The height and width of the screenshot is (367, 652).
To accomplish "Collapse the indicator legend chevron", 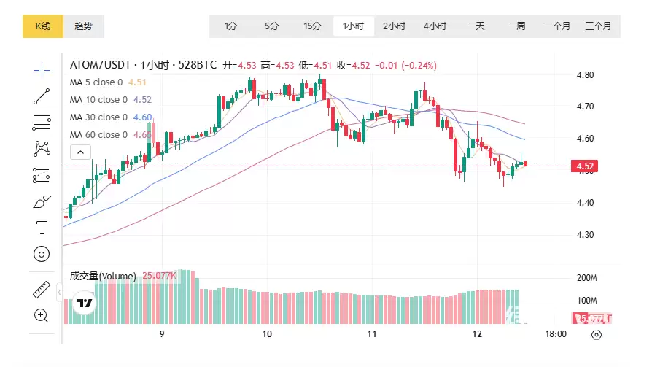I will click(x=80, y=152).
